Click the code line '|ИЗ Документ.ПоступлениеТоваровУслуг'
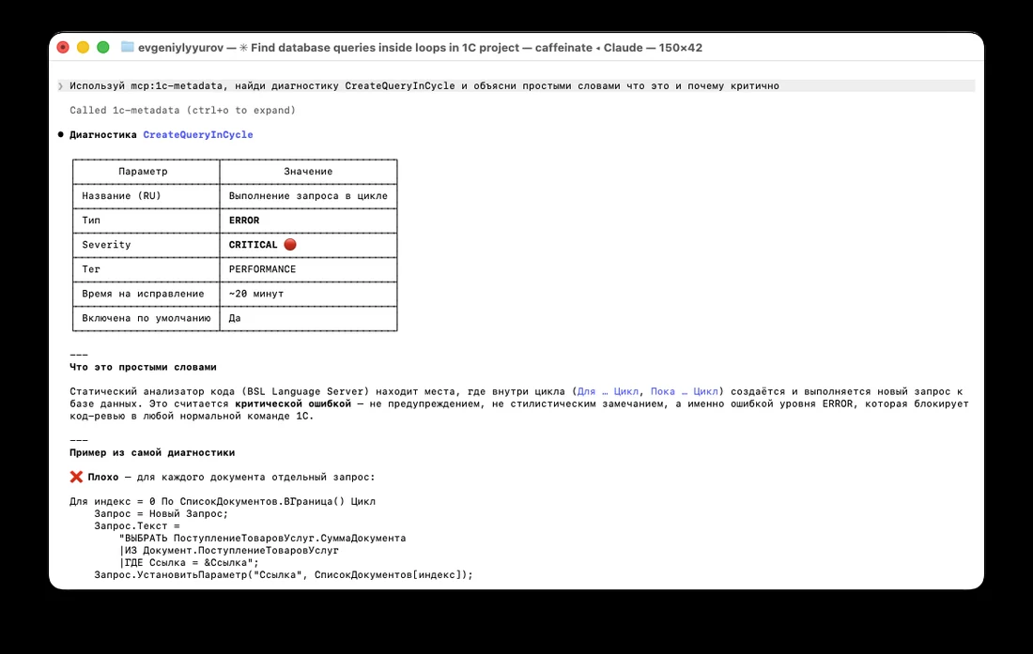 [228, 551]
